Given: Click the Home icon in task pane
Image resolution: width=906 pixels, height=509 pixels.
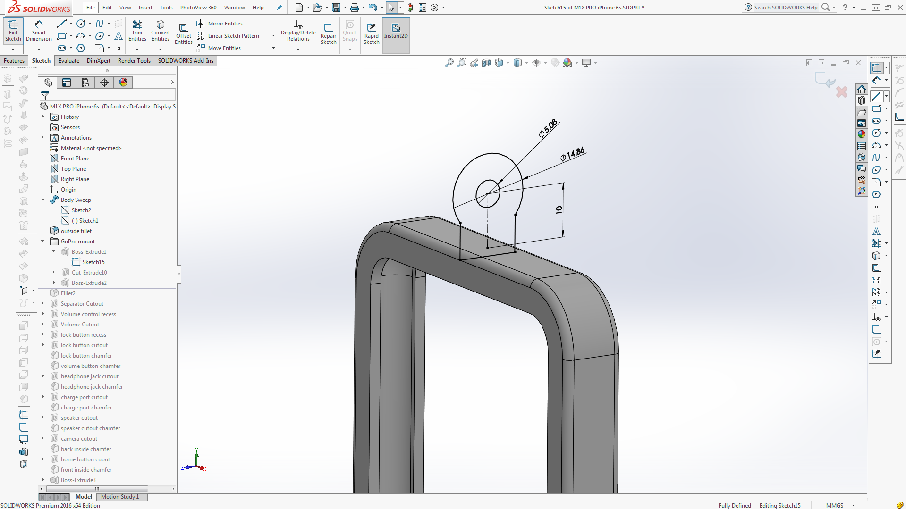Looking at the screenshot, I should click(862, 89).
